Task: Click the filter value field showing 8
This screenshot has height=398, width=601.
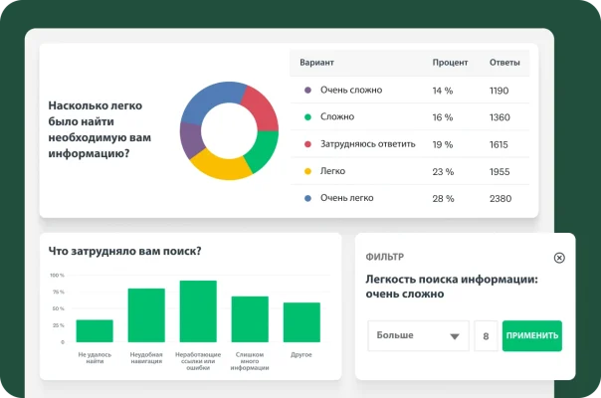Action: (486, 336)
